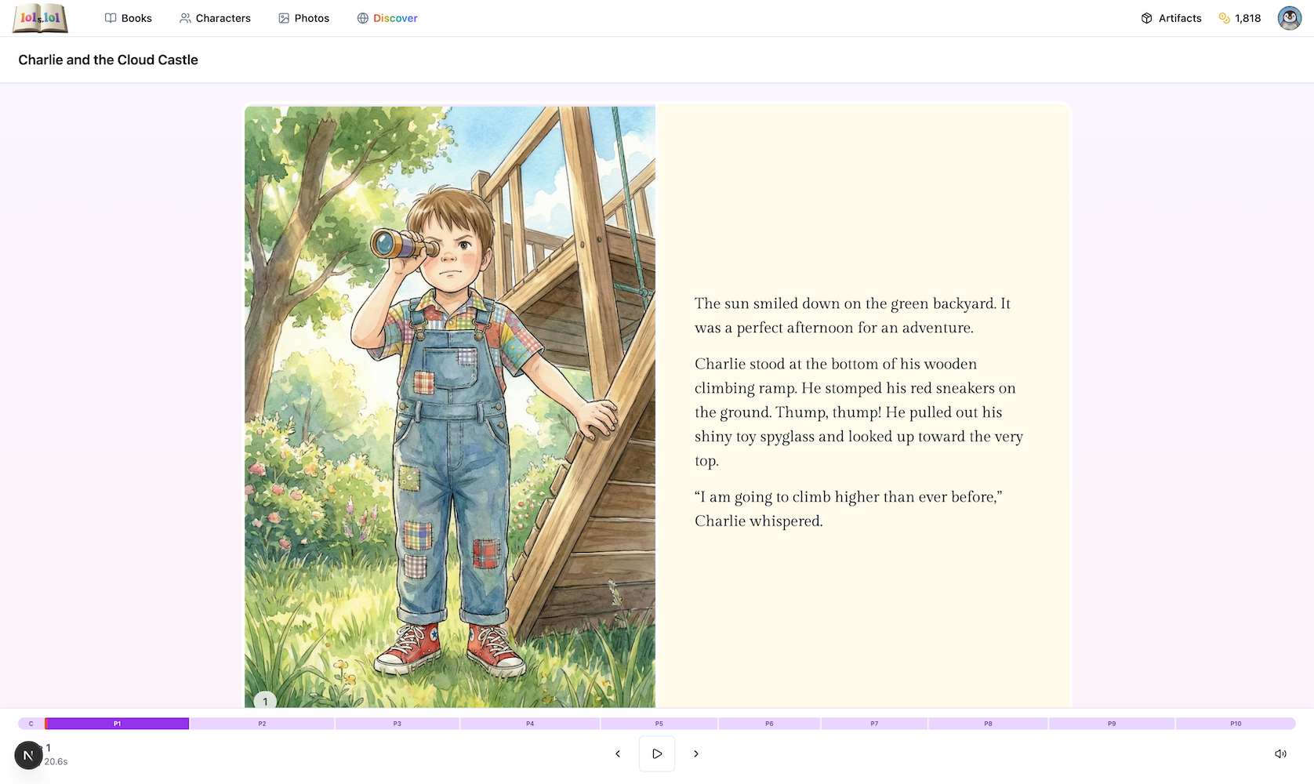
Task: Go back using the previous page chevron
Action: 618,753
